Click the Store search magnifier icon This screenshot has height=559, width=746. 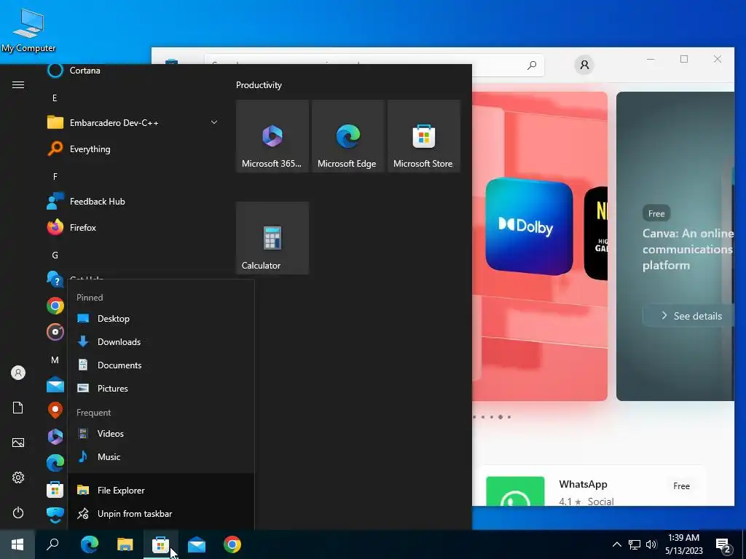(x=532, y=65)
